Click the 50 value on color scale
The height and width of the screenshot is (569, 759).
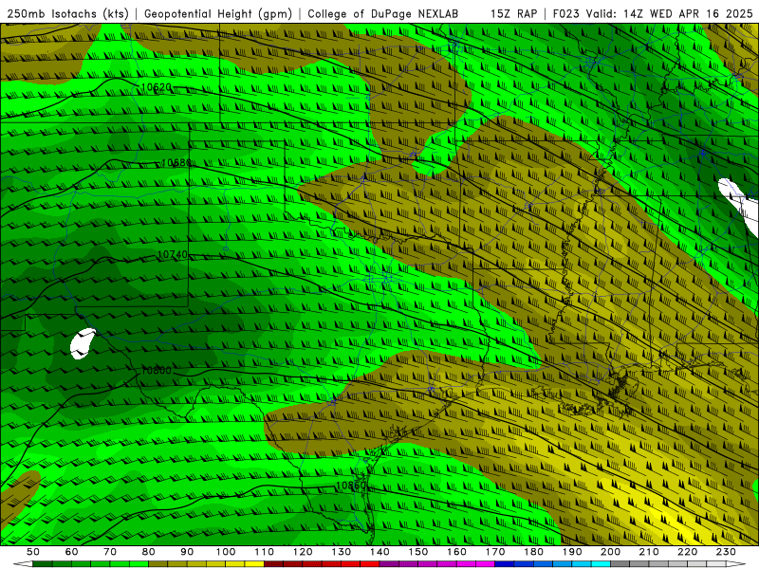point(33,552)
